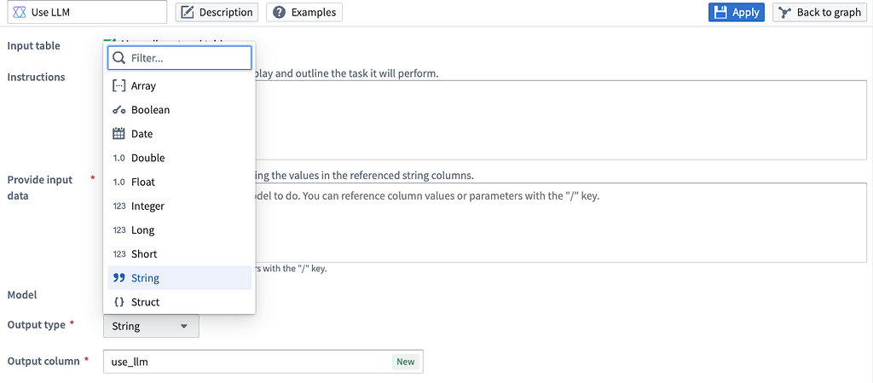Select Long from type list

[142, 229]
